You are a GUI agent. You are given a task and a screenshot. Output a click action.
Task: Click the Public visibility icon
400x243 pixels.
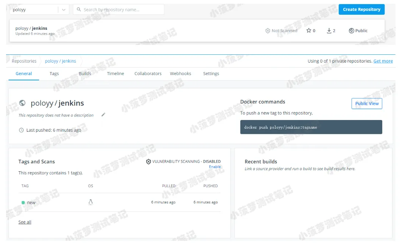351,31
